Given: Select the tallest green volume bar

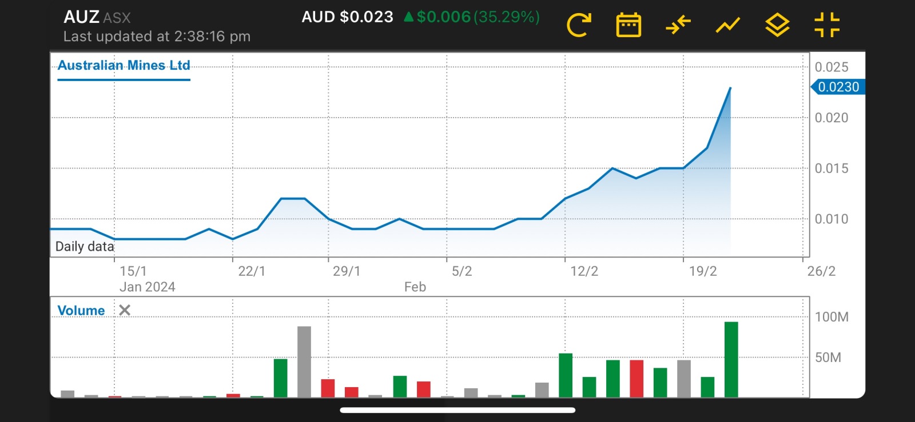Looking at the screenshot, I should (x=731, y=360).
